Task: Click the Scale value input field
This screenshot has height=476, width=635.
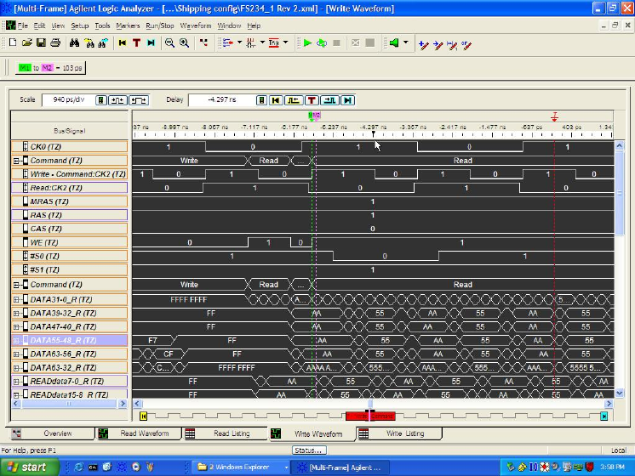Action: (x=67, y=99)
